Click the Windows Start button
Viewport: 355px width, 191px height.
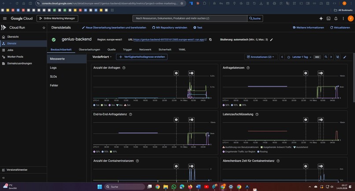100,187
